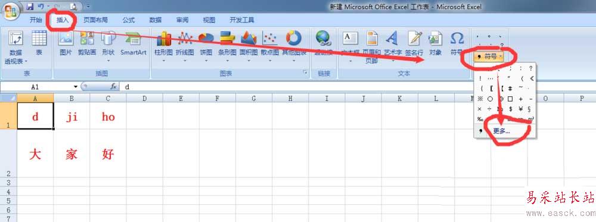Click the Select All corner of the grid

[x=8, y=98]
